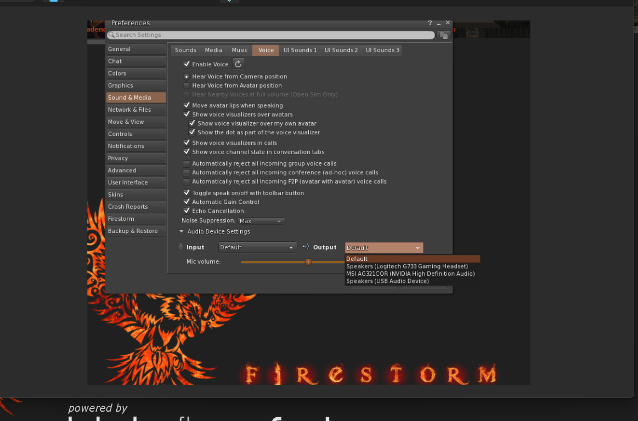Image resolution: width=638 pixels, height=421 pixels.
Task: Open the UI Sounds 2 tab
Action: [x=341, y=50]
